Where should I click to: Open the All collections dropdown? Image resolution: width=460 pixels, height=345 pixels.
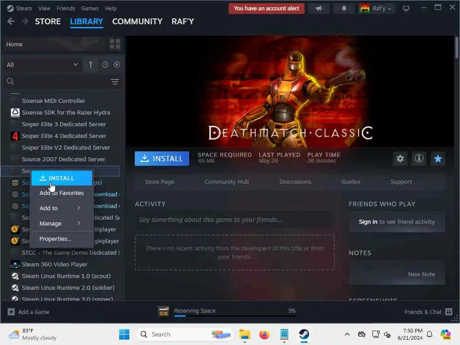[x=42, y=65]
